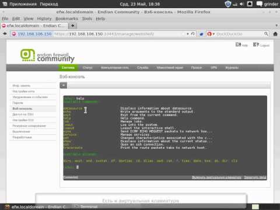Viewport: 280px width, 210px height.
Task: Click the applications menu icon in the top panel
Action: pos(5,4)
